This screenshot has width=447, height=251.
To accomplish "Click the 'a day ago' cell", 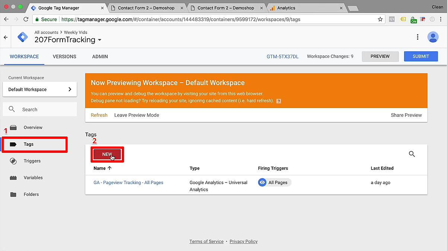I will pyautogui.click(x=381, y=183).
